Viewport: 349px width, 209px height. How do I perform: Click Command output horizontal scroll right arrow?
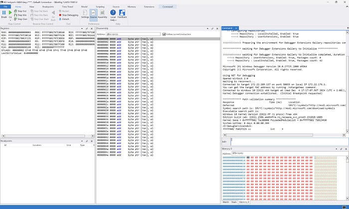pyautogui.click(x=344, y=135)
